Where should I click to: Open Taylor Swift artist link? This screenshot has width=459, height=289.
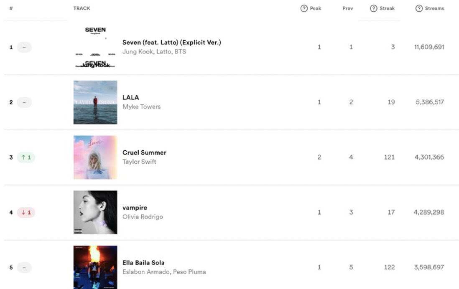[139, 162]
